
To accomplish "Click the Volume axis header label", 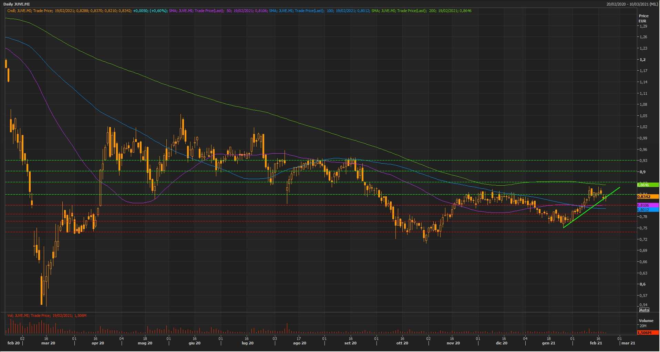I will tap(646, 321).
